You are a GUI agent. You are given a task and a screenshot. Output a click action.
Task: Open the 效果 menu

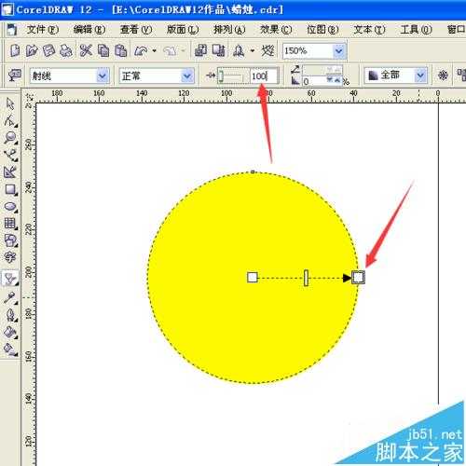276,30
